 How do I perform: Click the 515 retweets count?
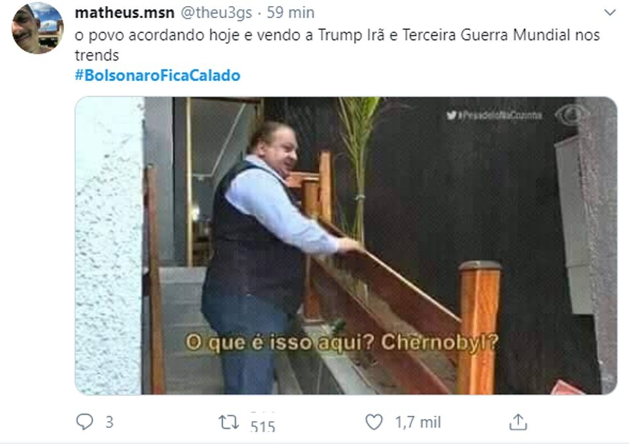(263, 426)
